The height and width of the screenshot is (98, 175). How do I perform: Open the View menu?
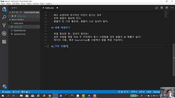23,4
